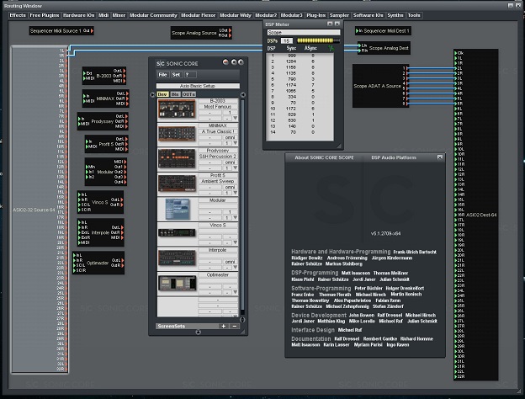525x399 pixels.
Task: Open the Profit 5 synth thumbnail
Action: 177,184
